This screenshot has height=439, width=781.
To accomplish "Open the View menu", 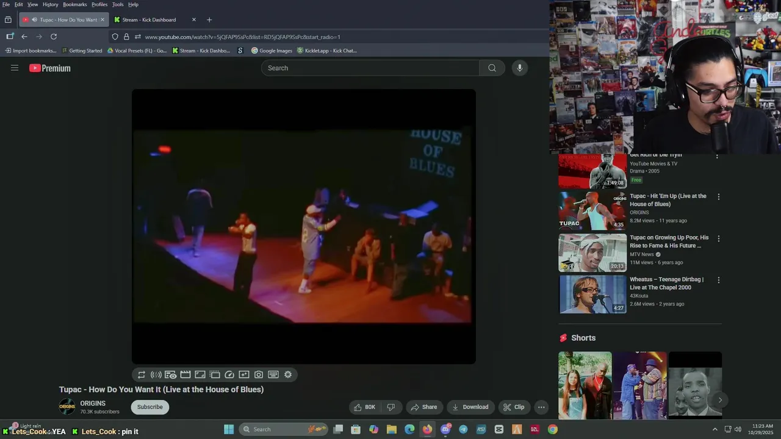I will pos(33,4).
